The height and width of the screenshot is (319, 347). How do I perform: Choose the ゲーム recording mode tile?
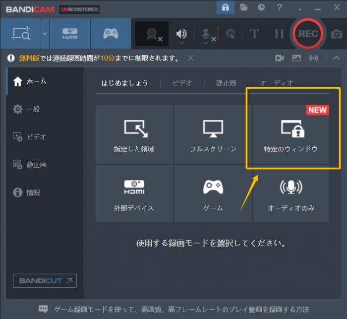click(x=213, y=193)
